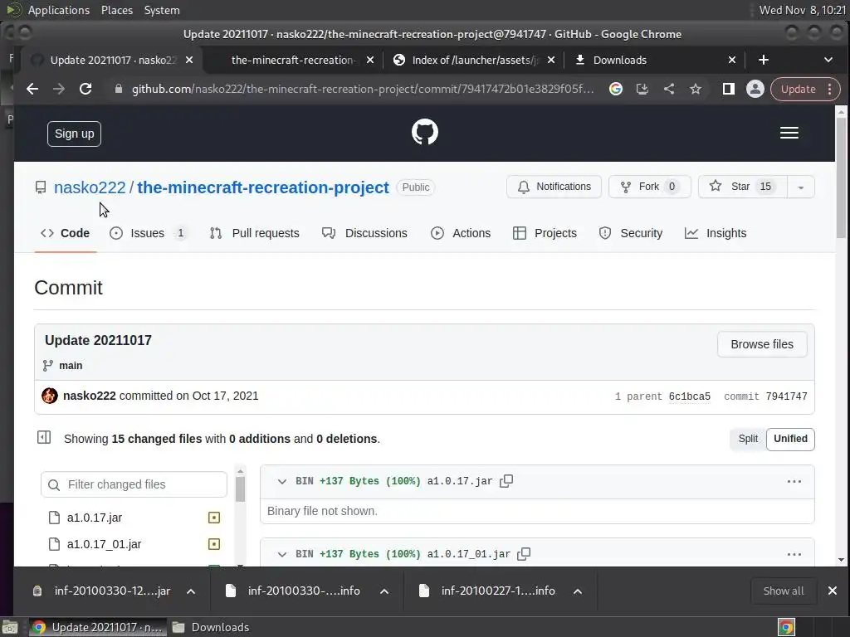Click nasko222's avatar in the commit row
The width and height of the screenshot is (850, 637).
(x=50, y=396)
